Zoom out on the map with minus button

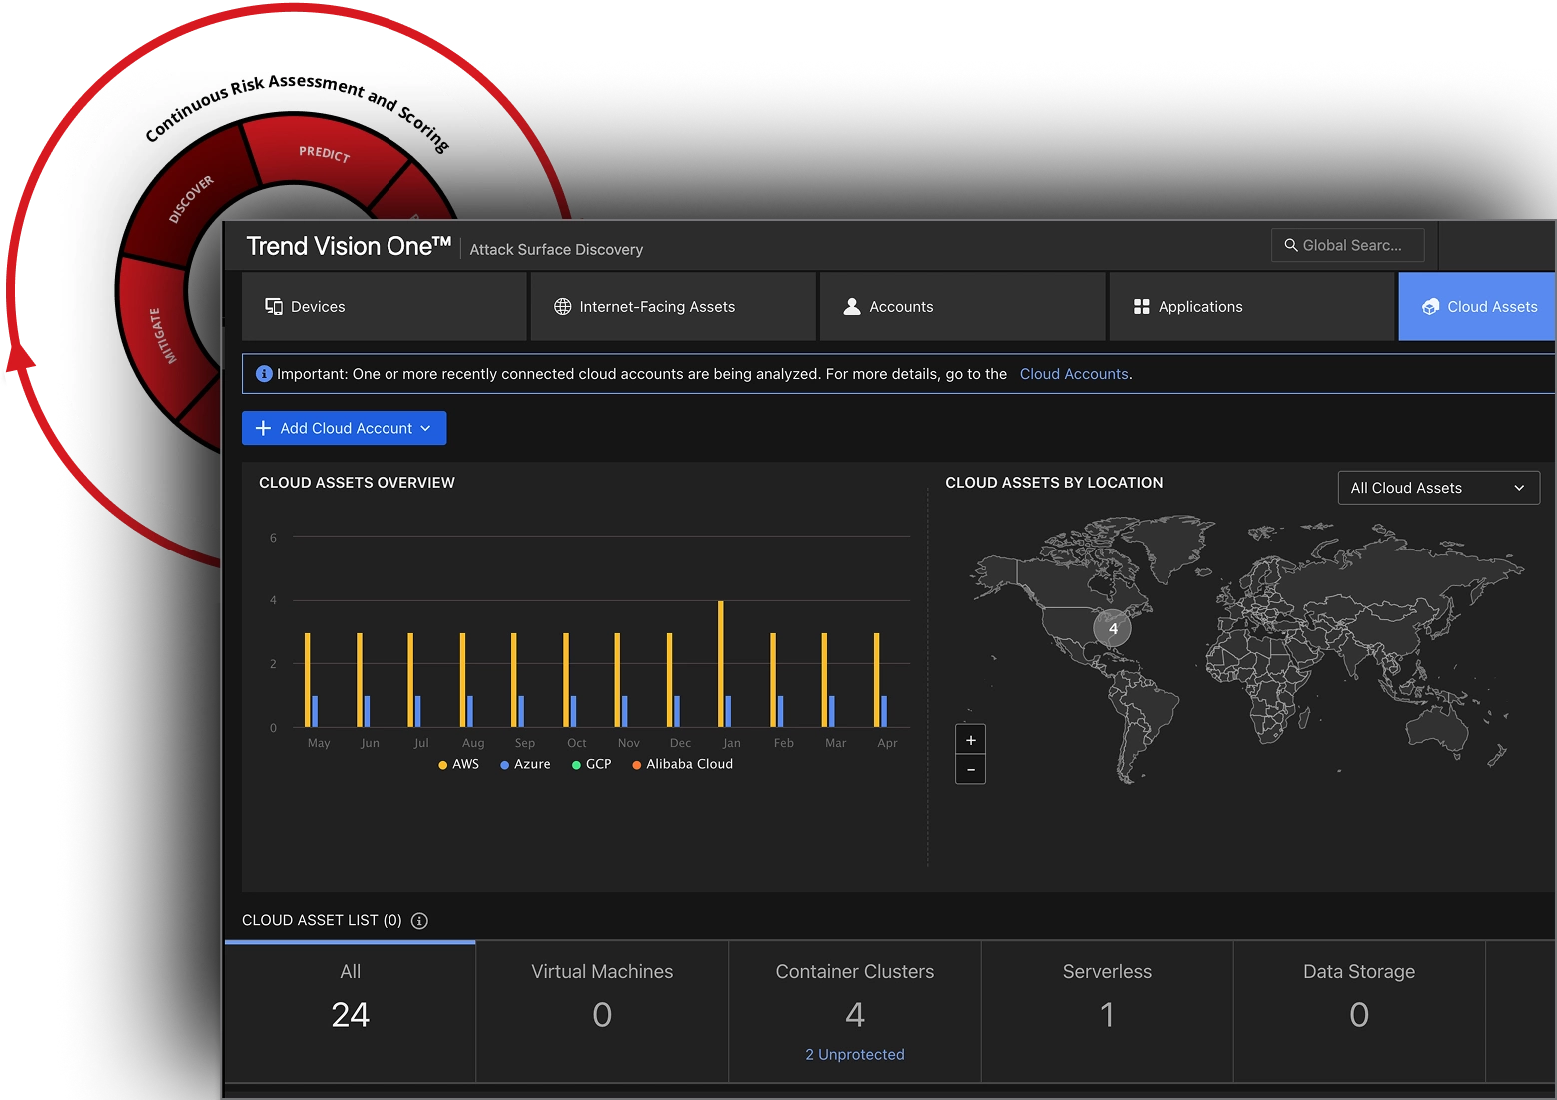point(971,770)
